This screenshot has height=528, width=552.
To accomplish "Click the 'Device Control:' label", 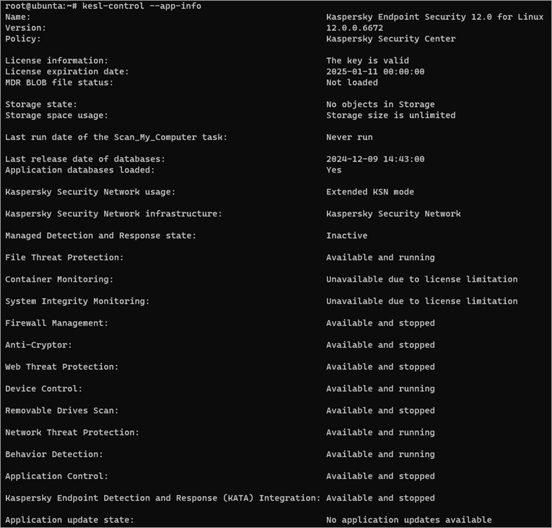I will pyautogui.click(x=43, y=389).
